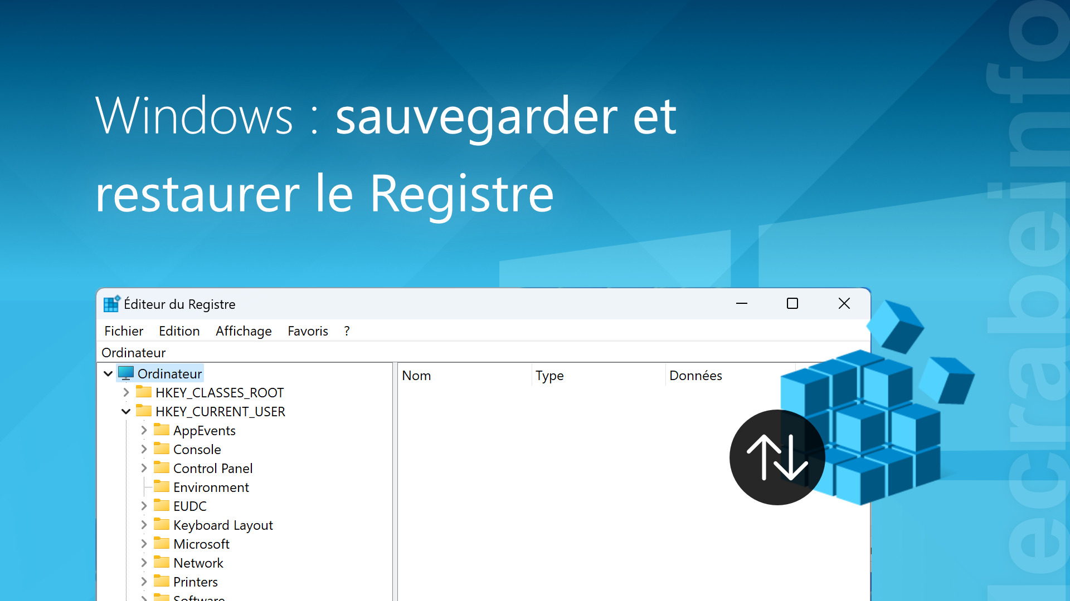Select HKEY_CURRENT_USER in the tree
This screenshot has width=1070, height=601.
point(220,412)
